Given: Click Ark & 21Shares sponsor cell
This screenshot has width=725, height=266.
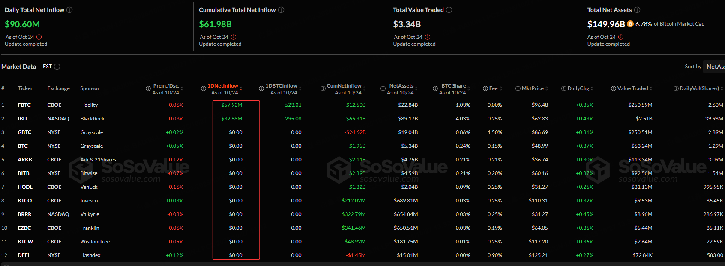Looking at the screenshot, I should pyautogui.click(x=98, y=160).
